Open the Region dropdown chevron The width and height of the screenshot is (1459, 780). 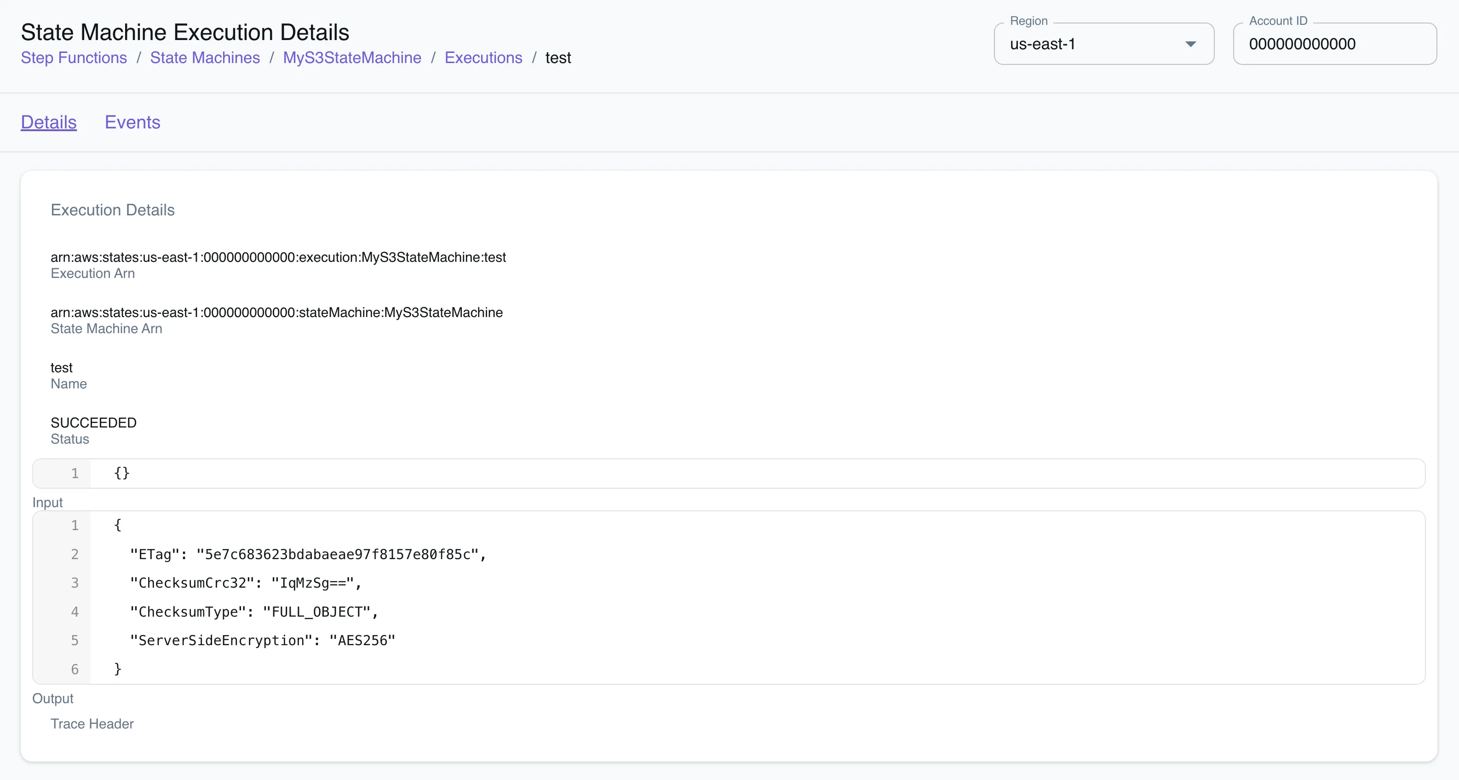coord(1191,44)
